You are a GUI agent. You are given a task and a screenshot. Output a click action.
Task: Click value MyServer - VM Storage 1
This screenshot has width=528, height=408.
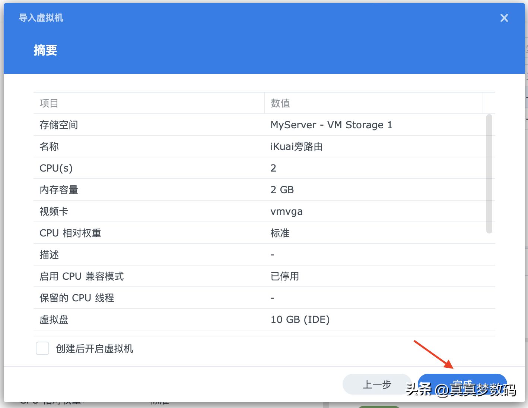[331, 125]
